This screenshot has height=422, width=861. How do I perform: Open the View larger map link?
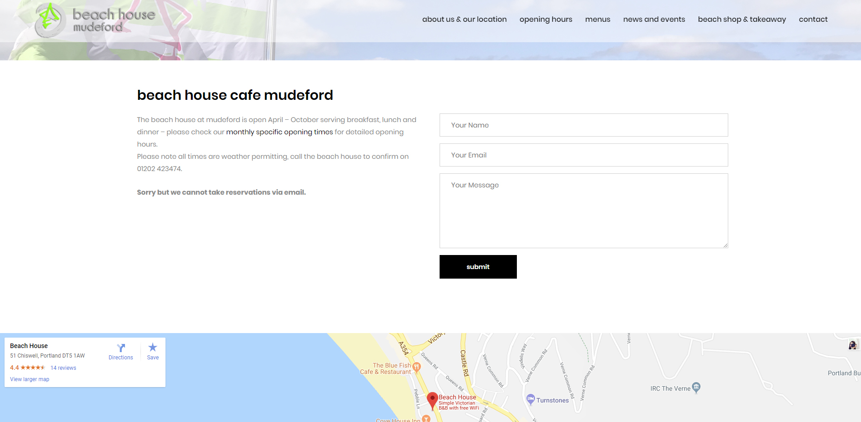[30, 379]
